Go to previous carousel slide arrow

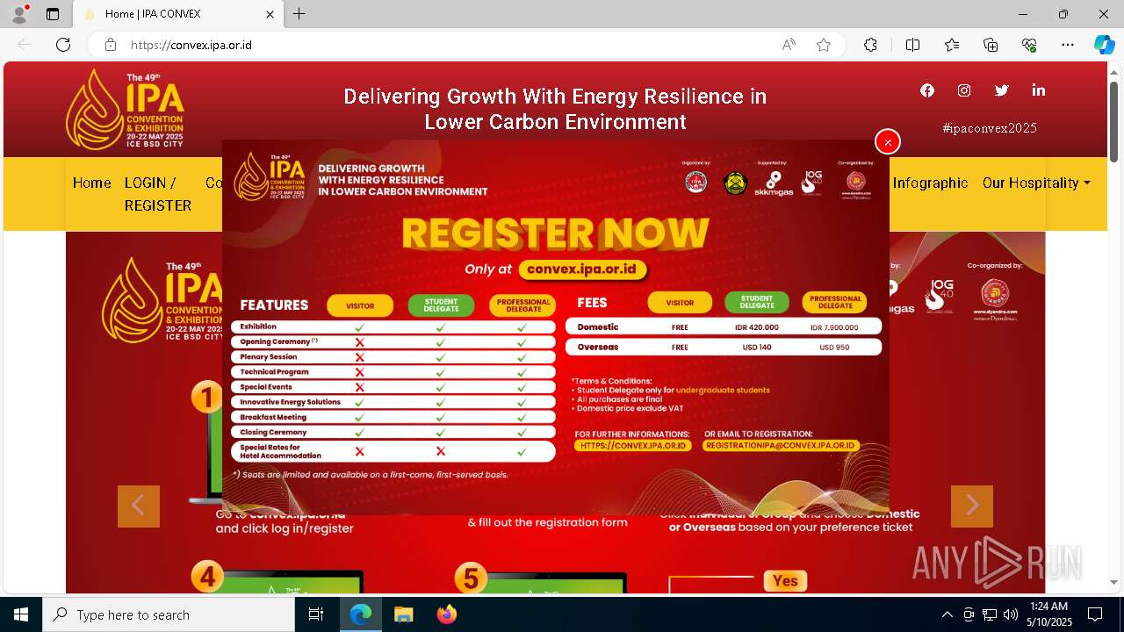tap(139, 506)
